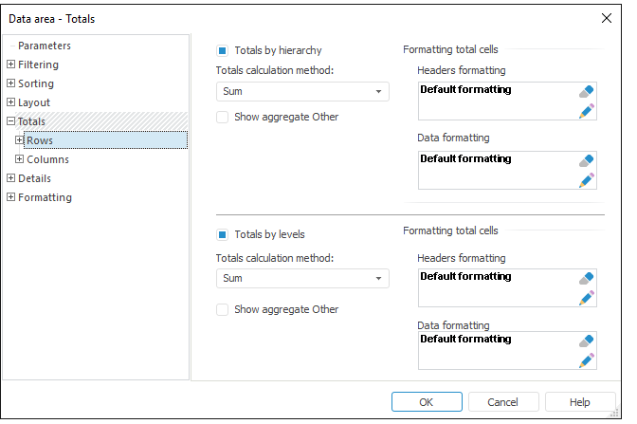Select the Columns item under Totals
The height and width of the screenshot is (424, 637).
(47, 159)
